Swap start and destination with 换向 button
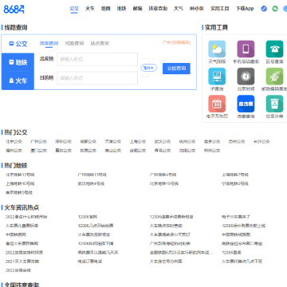This screenshot has height=287, width=287. [149, 68]
